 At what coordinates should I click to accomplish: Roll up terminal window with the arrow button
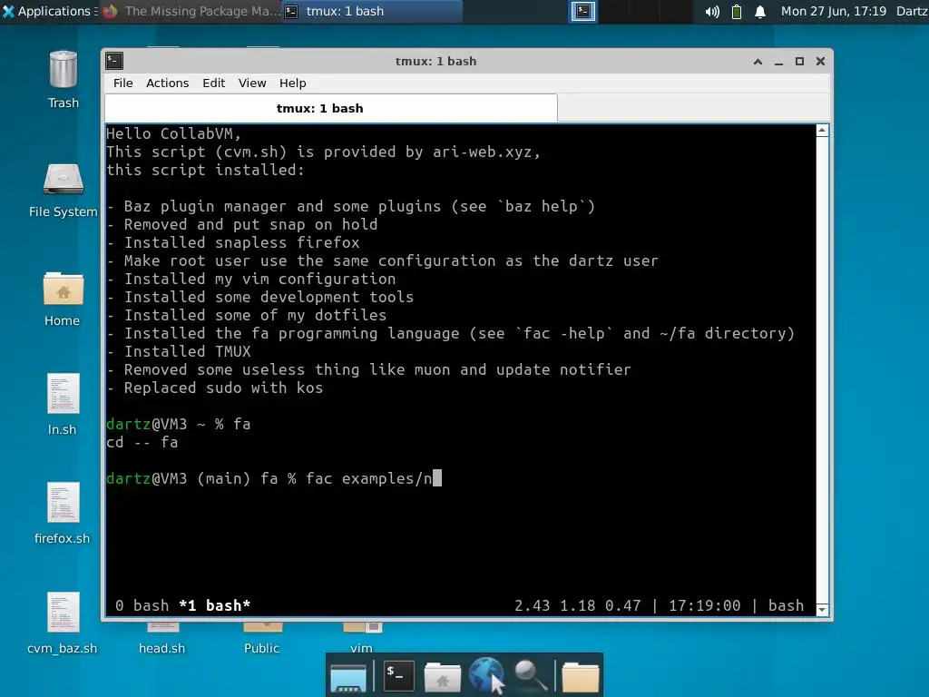pyautogui.click(x=758, y=61)
